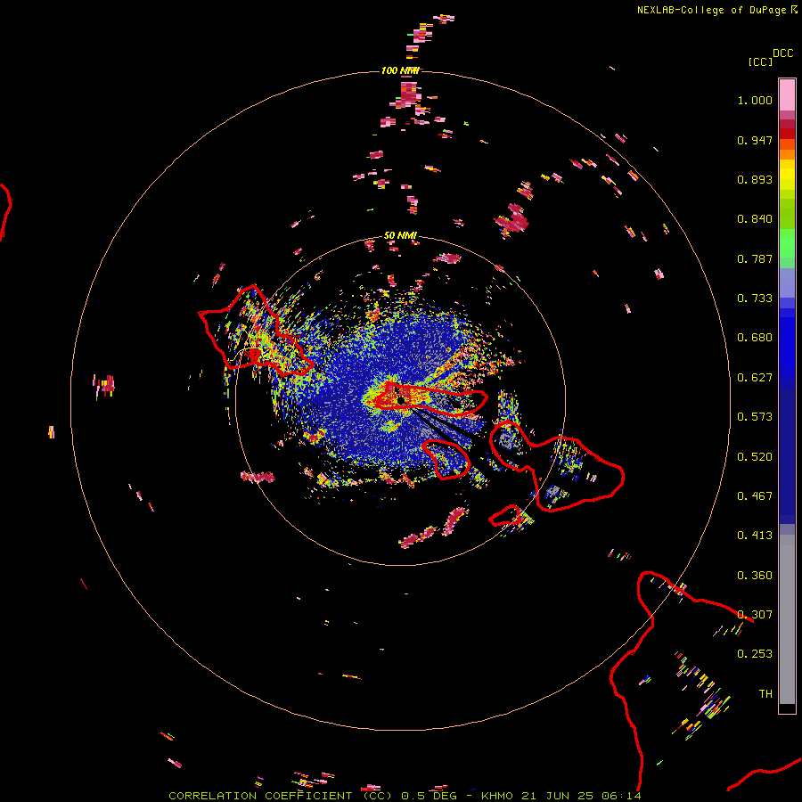Select the 0.733 legend value
Image resolution: width=802 pixels, height=802 pixels.
coord(755,299)
